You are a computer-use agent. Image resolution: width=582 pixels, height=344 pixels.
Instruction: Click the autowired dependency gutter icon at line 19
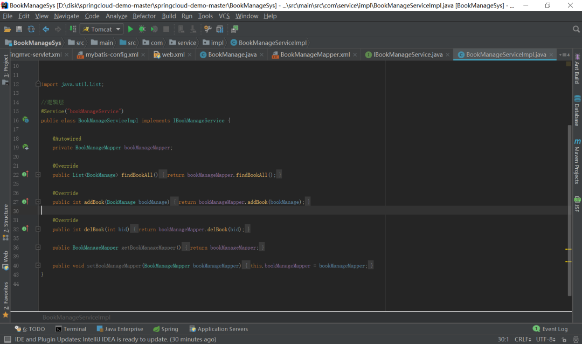point(25,147)
